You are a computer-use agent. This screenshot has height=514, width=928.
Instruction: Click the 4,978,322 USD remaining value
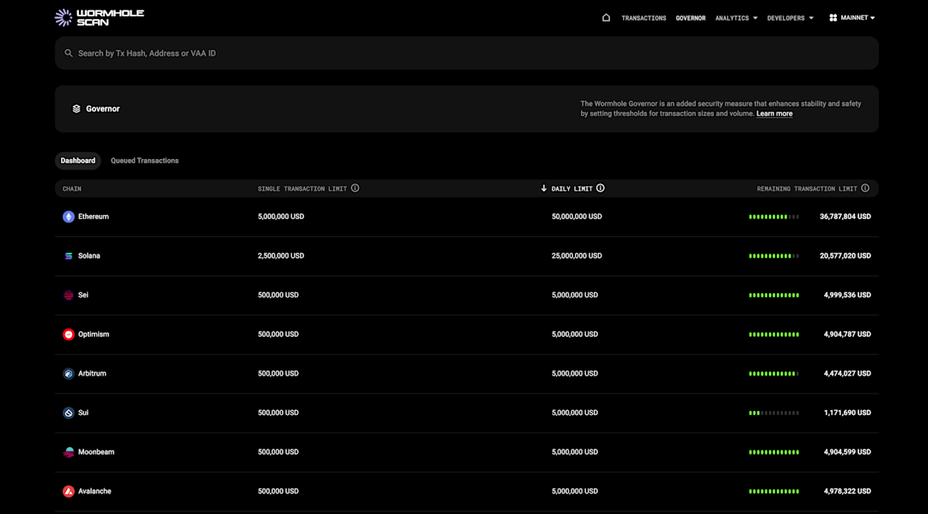point(847,492)
